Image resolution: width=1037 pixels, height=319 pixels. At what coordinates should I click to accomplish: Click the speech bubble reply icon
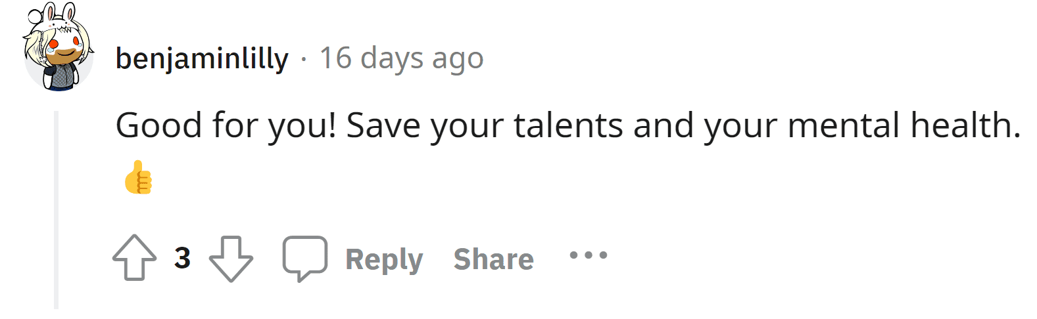pyautogui.click(x=305, y=258)
